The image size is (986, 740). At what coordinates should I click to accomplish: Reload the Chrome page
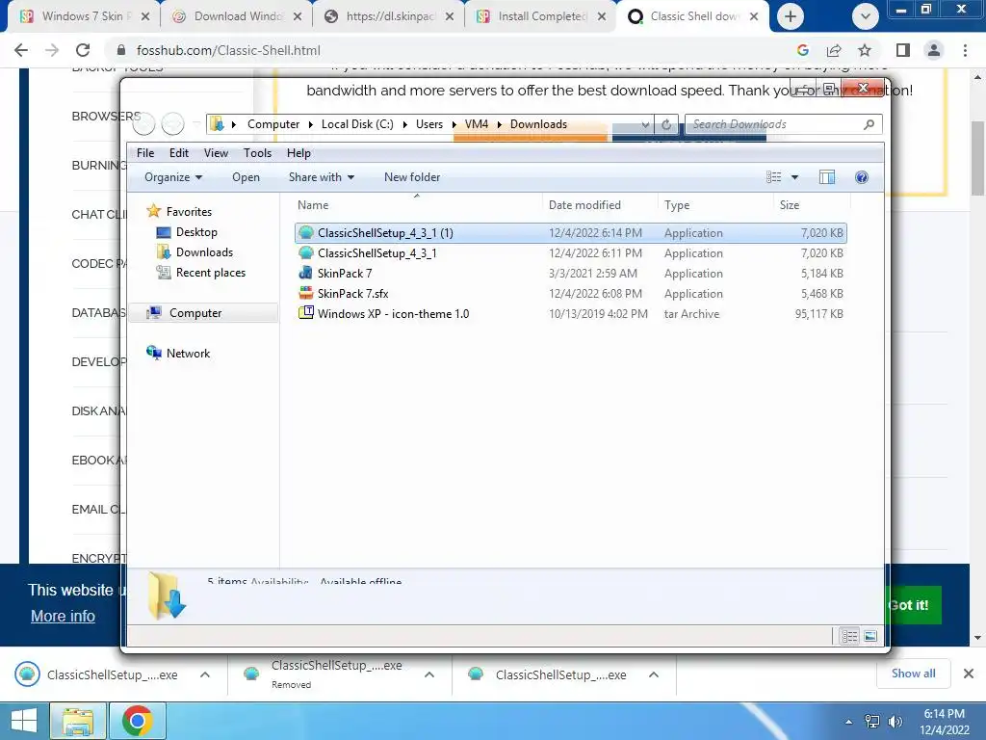point(83,50)
